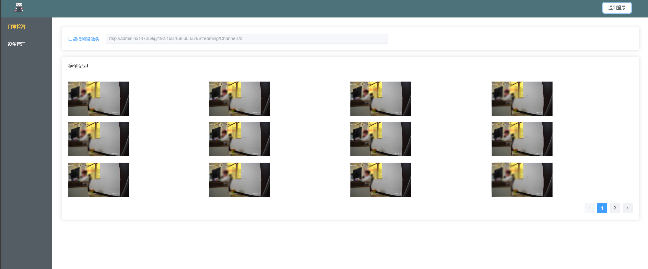Open fourth thumbnail in the first row
648x269 pixels.
tap(522, 99)
